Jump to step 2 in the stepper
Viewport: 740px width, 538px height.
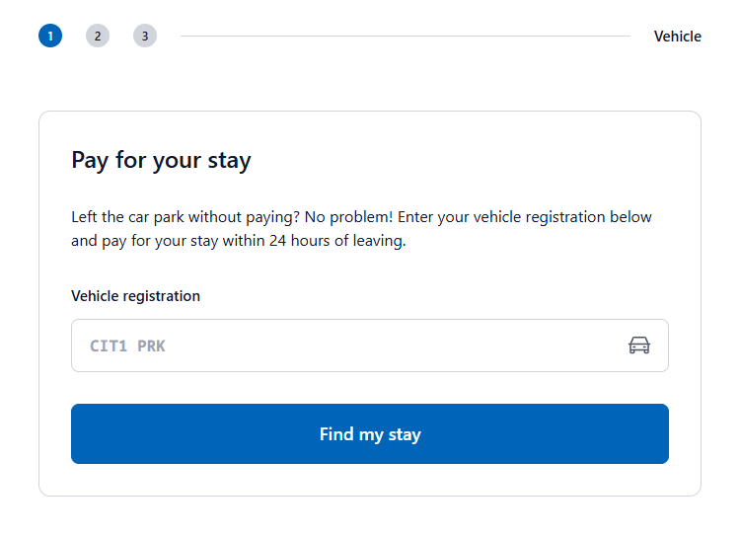tap(98, 36)
